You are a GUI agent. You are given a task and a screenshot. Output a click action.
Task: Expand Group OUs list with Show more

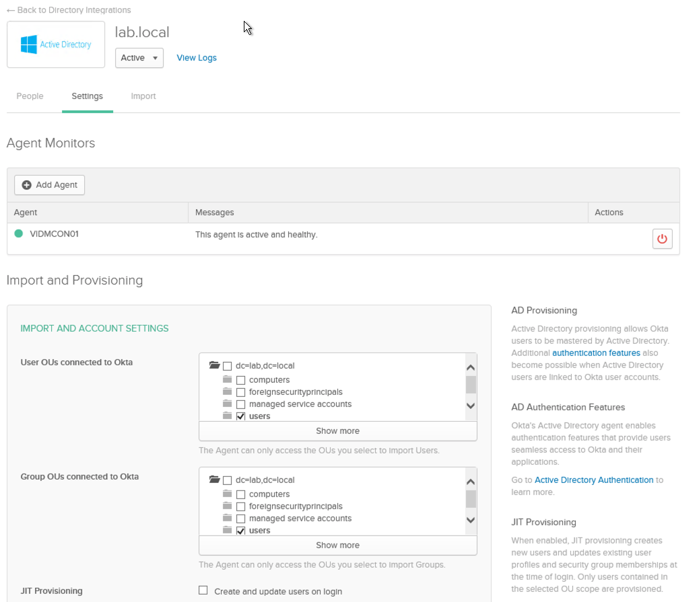pyautogui.click(x=337, y=545)
